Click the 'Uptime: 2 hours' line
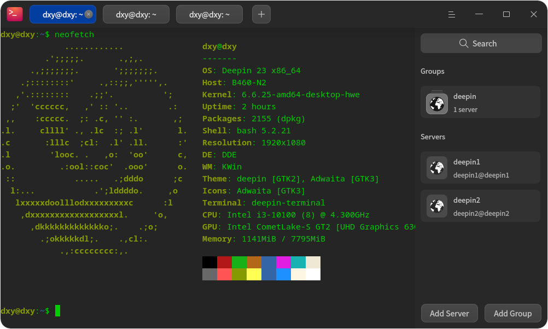 click(239, 107)
